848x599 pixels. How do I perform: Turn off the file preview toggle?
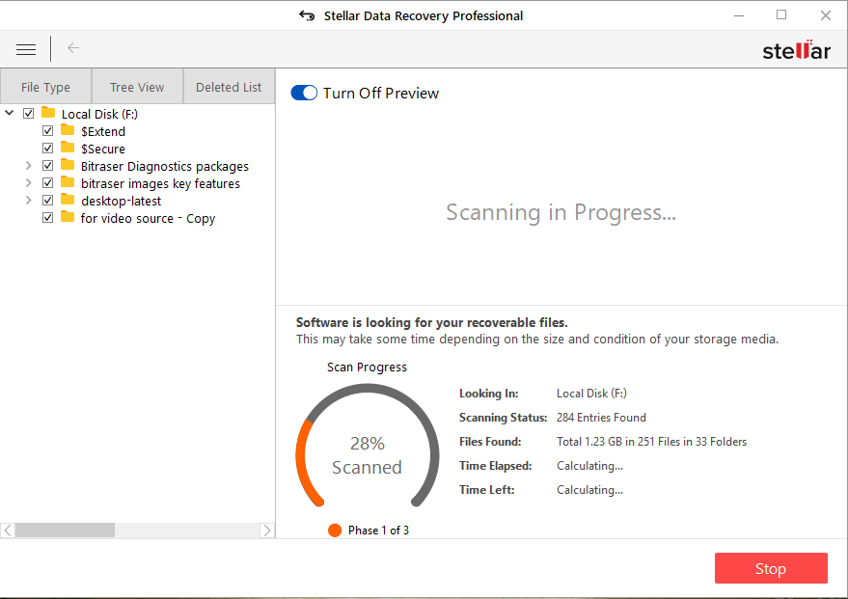coord(303,93)
